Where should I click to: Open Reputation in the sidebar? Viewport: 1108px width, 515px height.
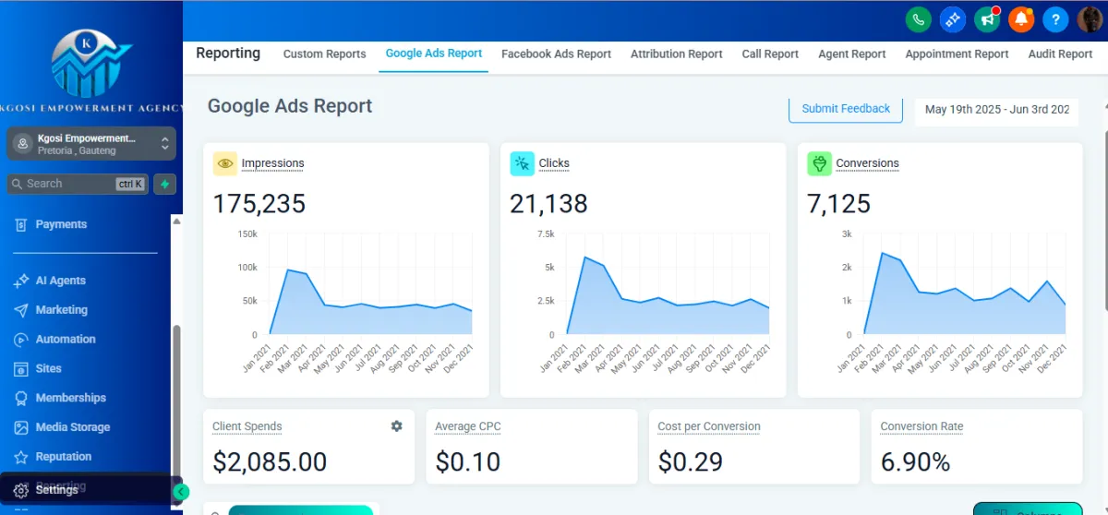pos(63,457)
